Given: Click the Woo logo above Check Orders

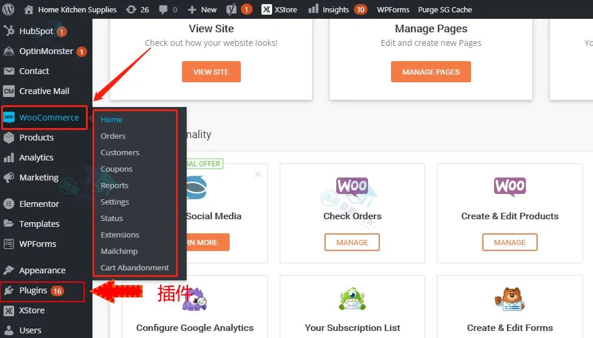Looking at the screenshot, I should pyautogui.click(x=352, y=187).
